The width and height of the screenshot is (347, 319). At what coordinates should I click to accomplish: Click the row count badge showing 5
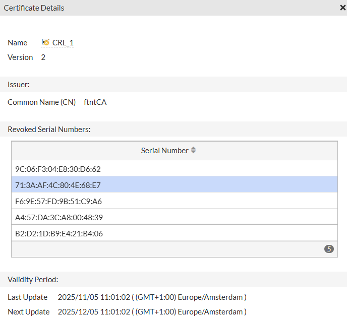pyautogui.click(x=329, y=249)
